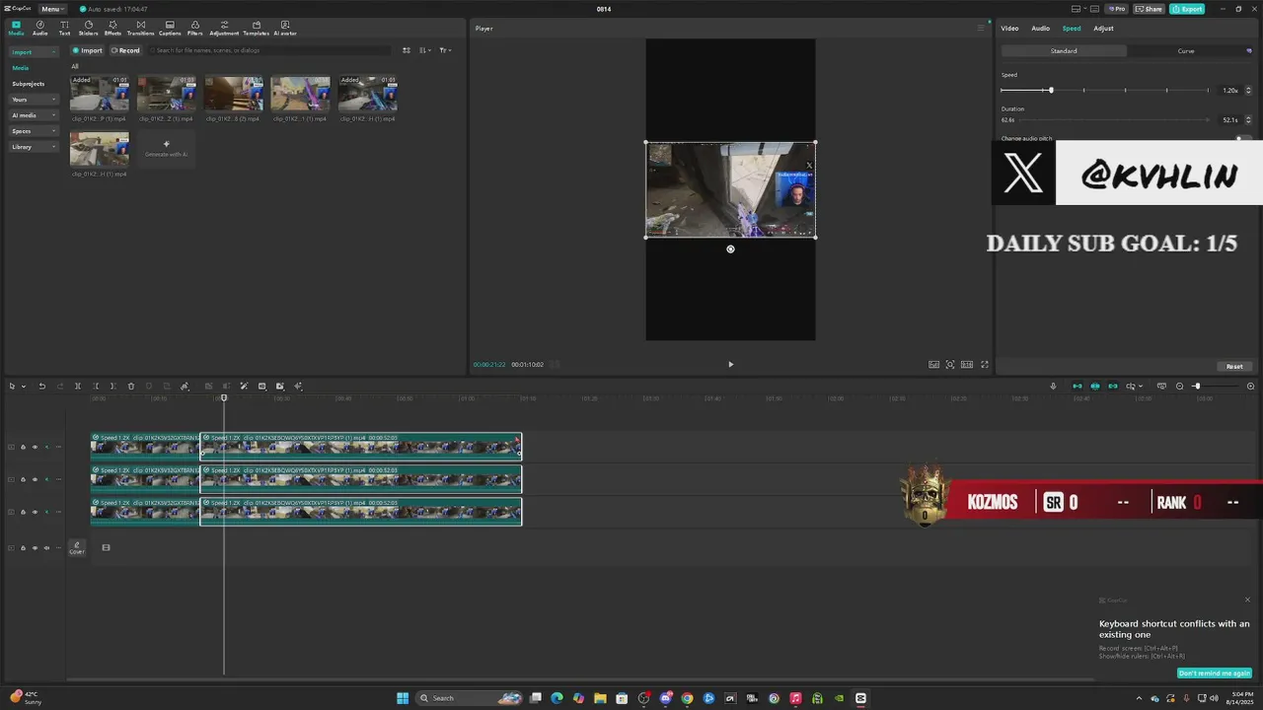Screen dimensions: 1263x710
Task: Split the clip at the playhead
Action: (x=78, y=387)
